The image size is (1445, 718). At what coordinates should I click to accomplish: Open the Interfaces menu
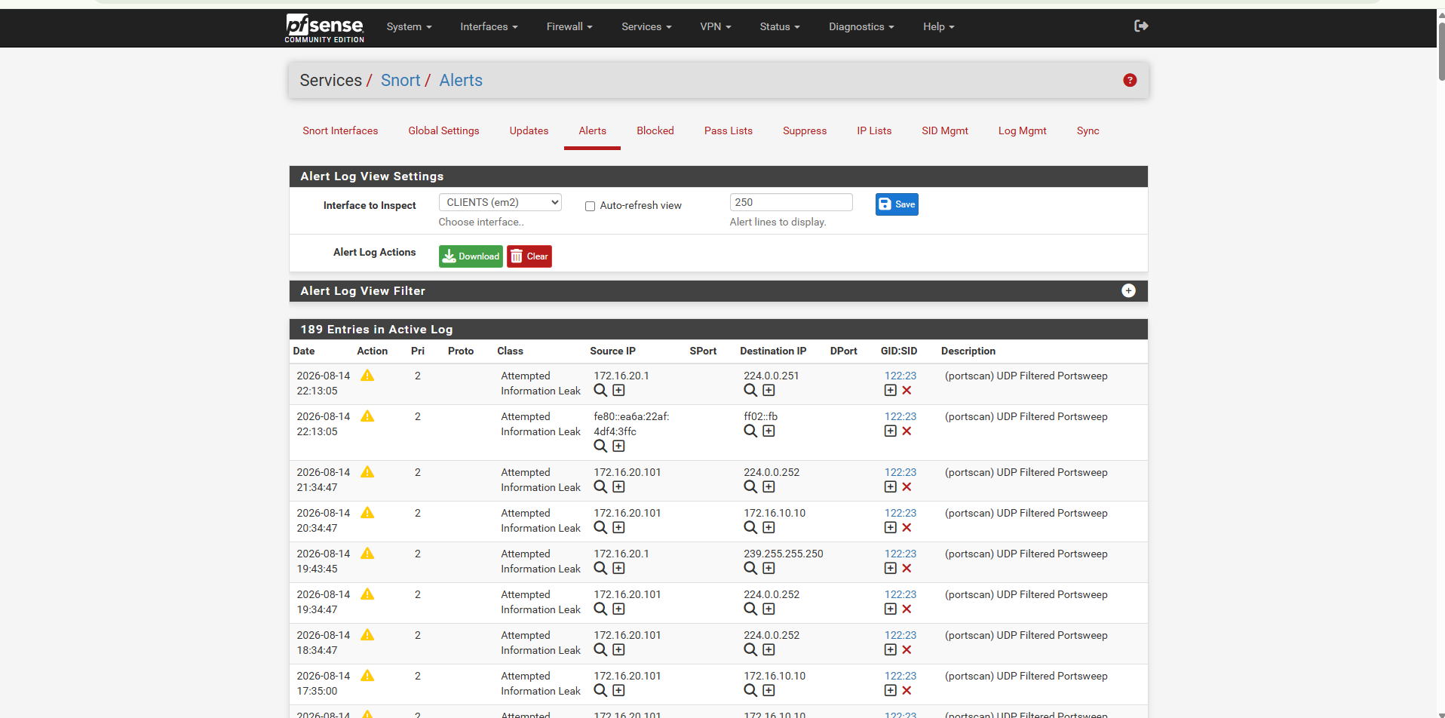pyautogui.click(x=489, y=26)
